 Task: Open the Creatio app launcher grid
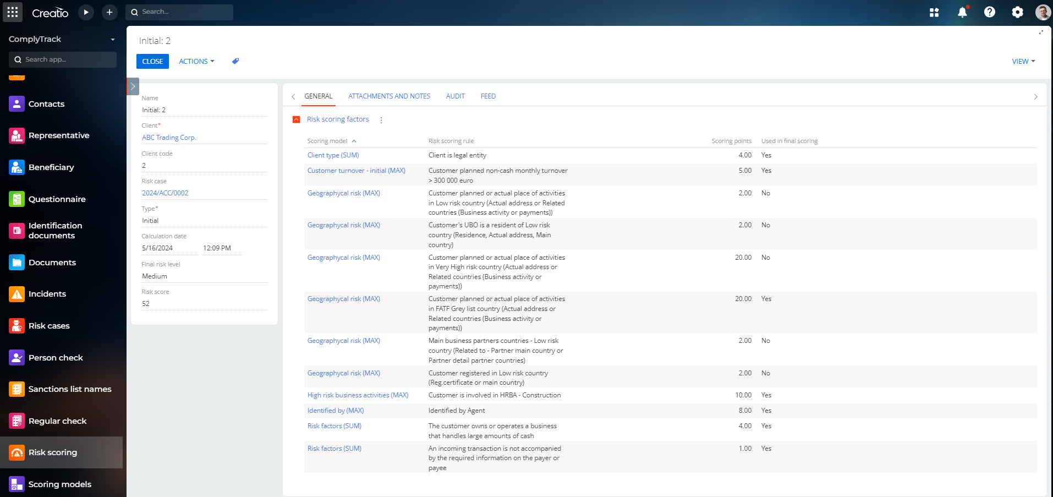click(12, 12)
